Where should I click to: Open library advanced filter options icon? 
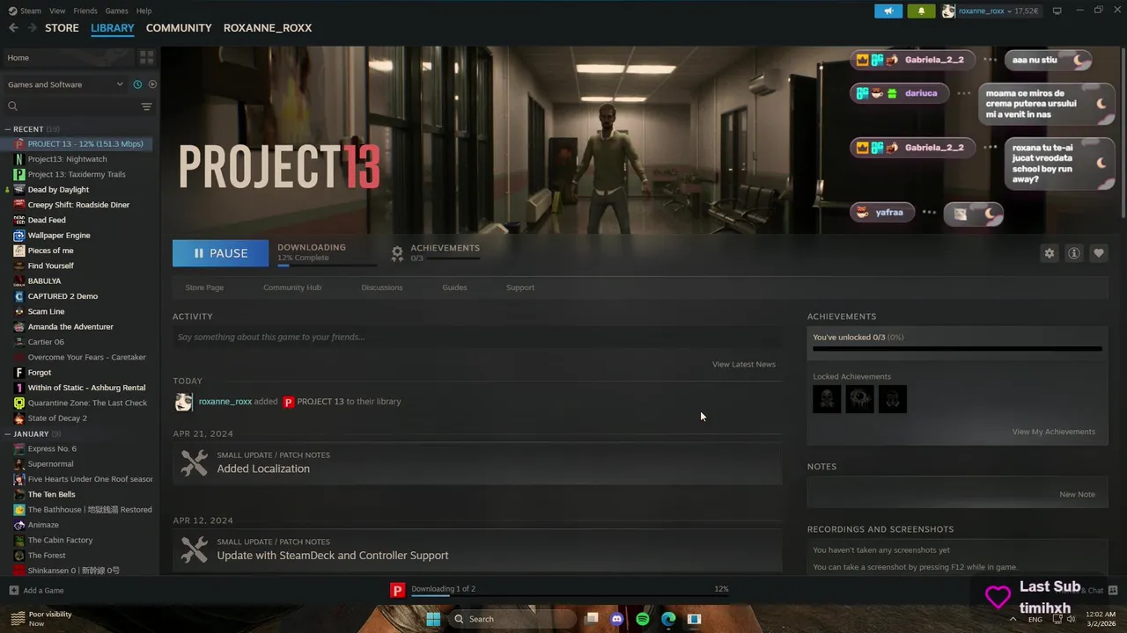coord(146,106)
